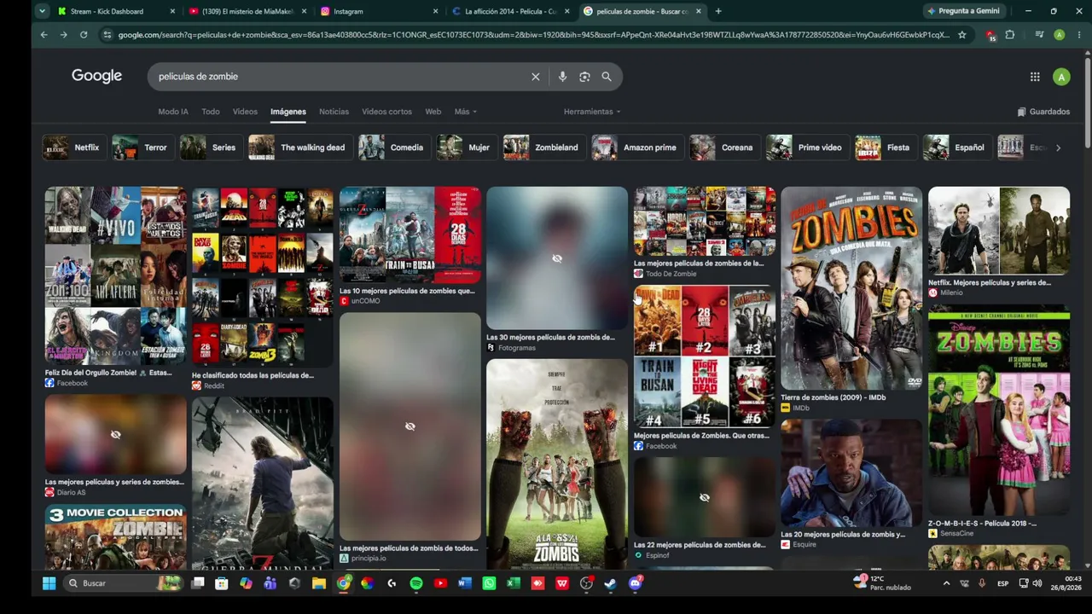Image resolution: width=1092 pixels, height=614 pixels.
Task: Open the Windows Start menu
Action: point(49,583)
